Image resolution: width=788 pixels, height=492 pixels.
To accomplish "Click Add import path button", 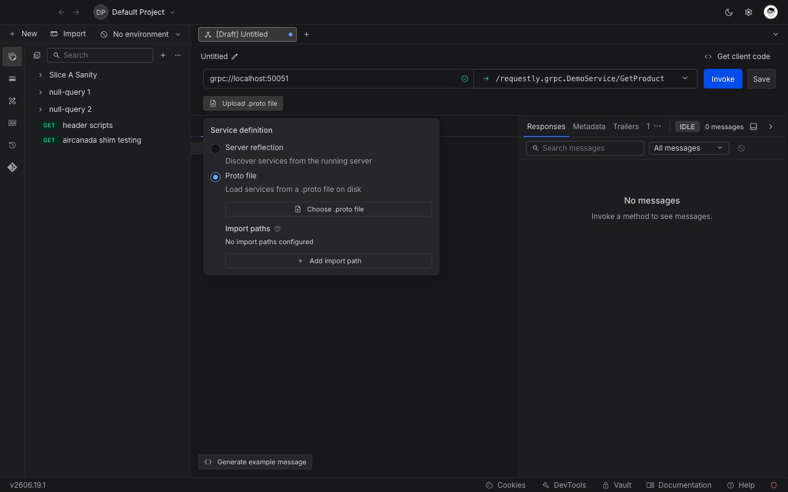I will (329, 261).
